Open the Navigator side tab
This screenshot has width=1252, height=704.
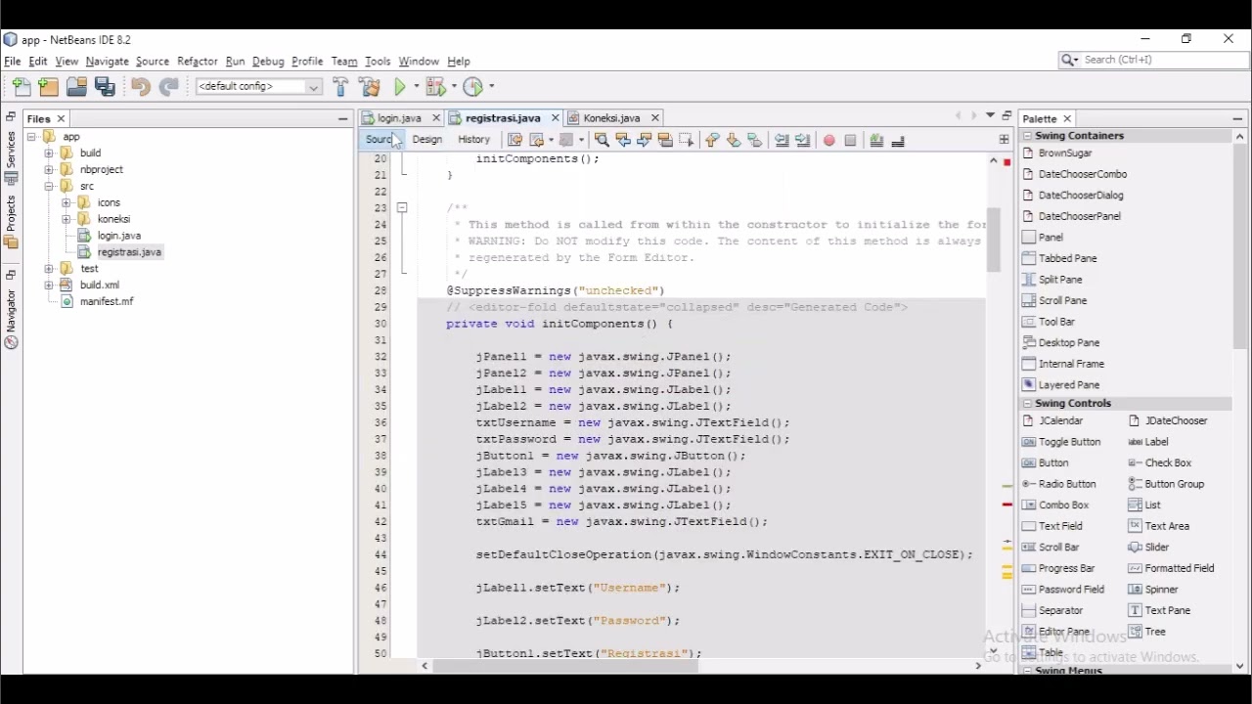coord(11,319)
